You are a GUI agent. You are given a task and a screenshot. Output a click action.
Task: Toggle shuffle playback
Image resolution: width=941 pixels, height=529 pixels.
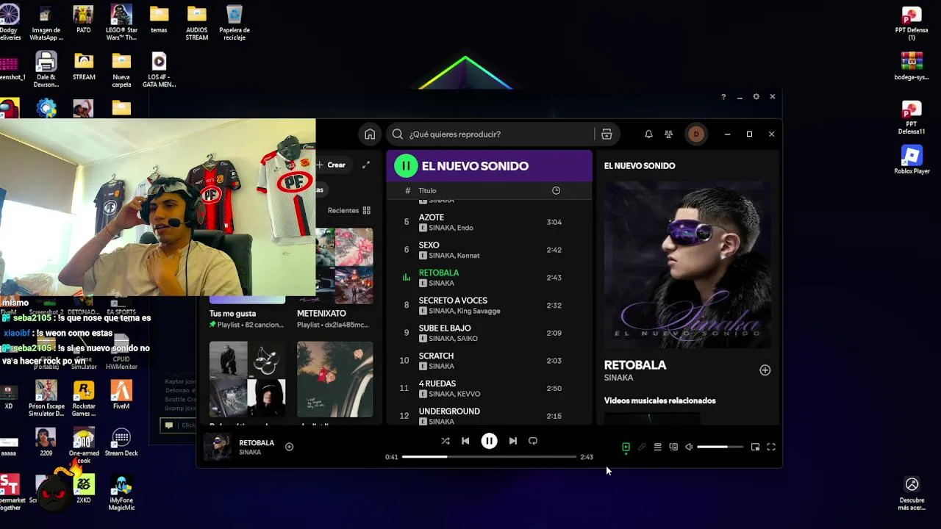coord(445,441)
